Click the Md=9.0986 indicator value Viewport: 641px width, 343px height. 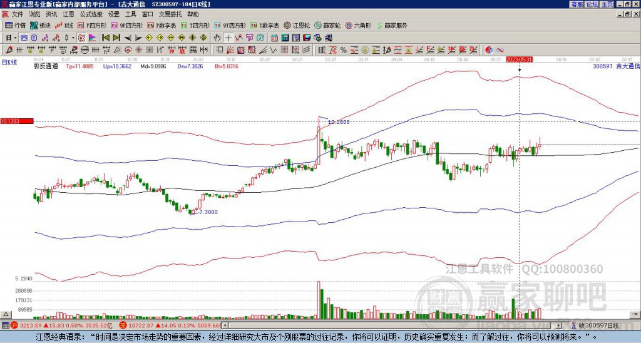[x=154, y=66]
